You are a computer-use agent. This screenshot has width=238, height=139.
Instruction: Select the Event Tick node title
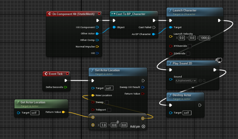point(55,74)
